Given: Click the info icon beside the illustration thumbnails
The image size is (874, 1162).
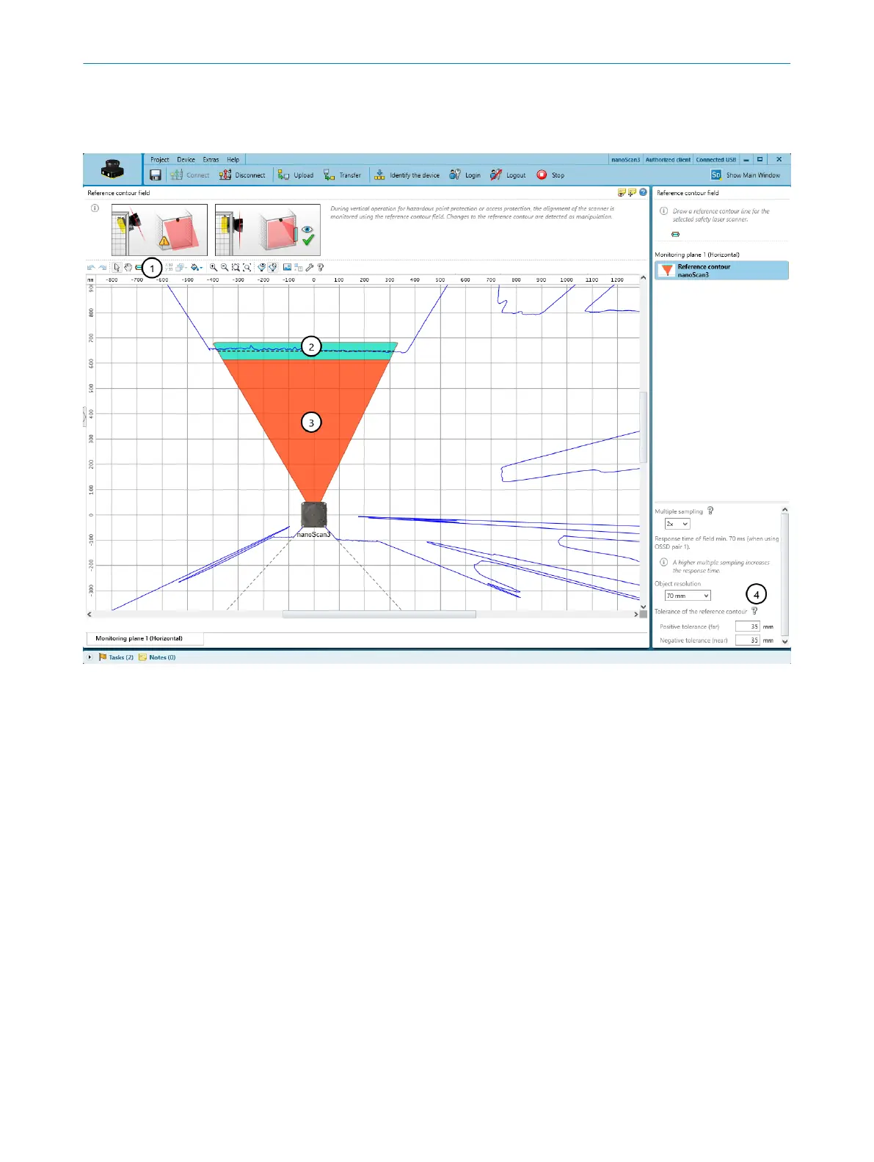Looking at the screenshot, I should point(95,208).
